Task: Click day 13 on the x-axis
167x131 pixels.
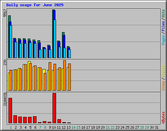Action: pos(68,127)
